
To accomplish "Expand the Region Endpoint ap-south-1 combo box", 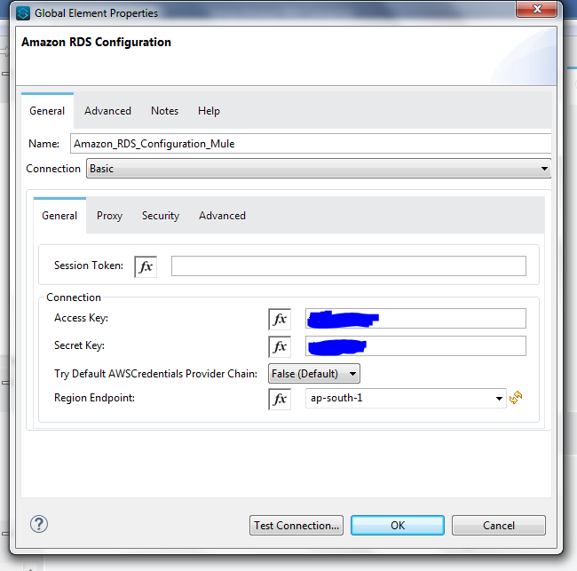I will pyautogui.click(x=406, y=398).
